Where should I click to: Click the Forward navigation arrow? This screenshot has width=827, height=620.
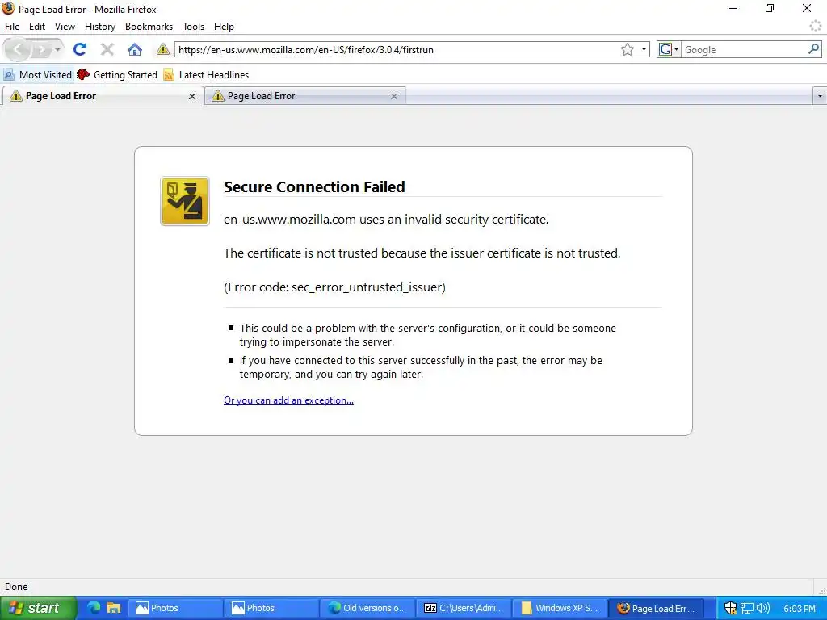click(x=40, y=49)
